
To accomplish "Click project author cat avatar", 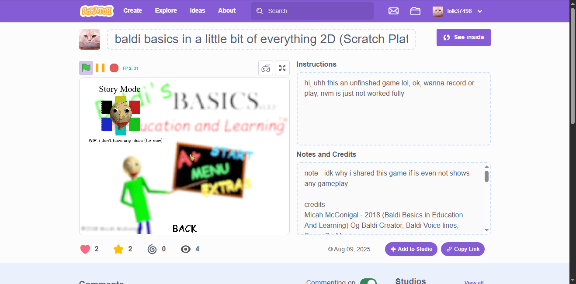I will click(90, 39).
